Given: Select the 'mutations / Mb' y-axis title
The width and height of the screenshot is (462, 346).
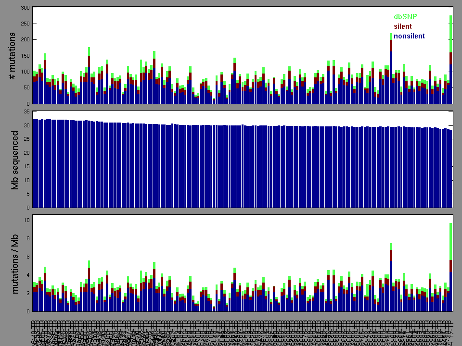Looking at the screenshot, I should tap(15, 263).
